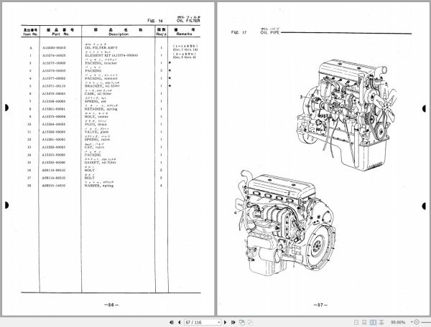
Task: Click the Fig. 17 OIL PIPE heading
Action: [256, 31]
